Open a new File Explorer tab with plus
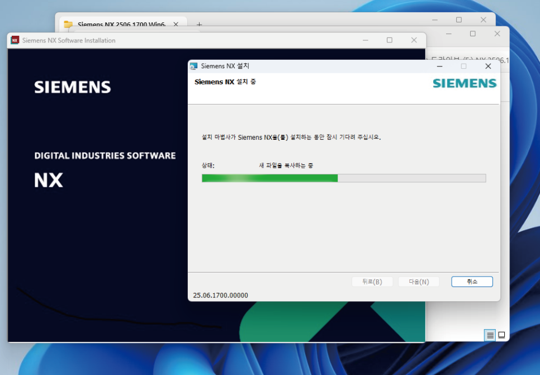Viewport: 540px width, 375px height. point(199,25)
